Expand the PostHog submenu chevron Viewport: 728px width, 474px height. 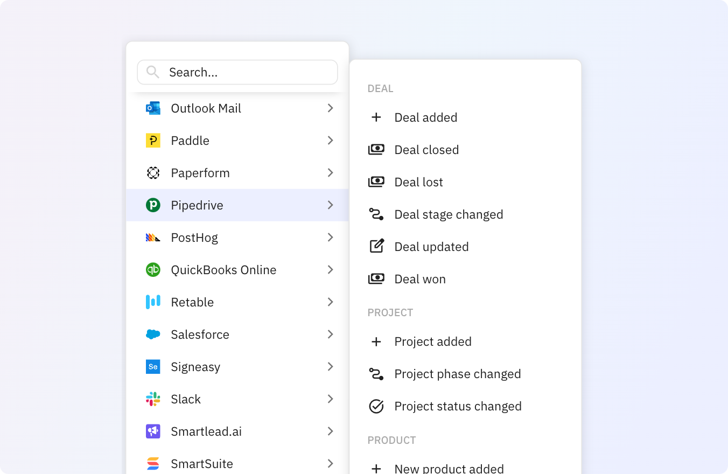tap(330, 238)
